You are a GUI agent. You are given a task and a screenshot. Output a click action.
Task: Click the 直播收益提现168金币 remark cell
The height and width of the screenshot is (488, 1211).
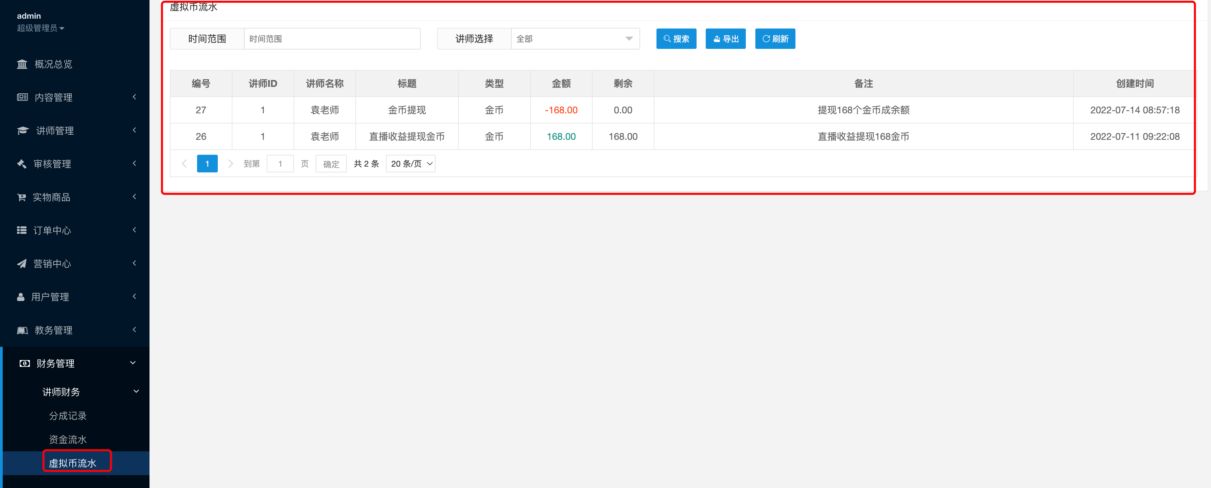[864, 136]
